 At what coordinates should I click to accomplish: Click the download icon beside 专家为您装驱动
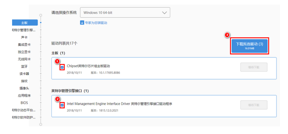tap(82, 23)
